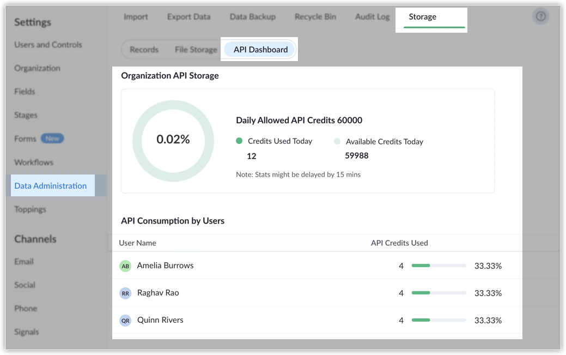Screen dimensions: 566x355
Task: Click the Credits Used Today value 12
Action: tap(252, 156)
